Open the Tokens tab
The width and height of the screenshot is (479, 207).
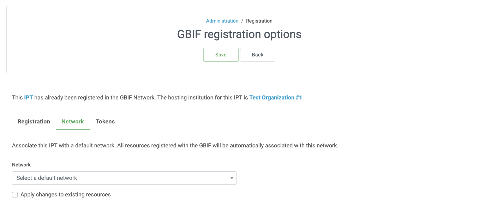coord(105,121)
